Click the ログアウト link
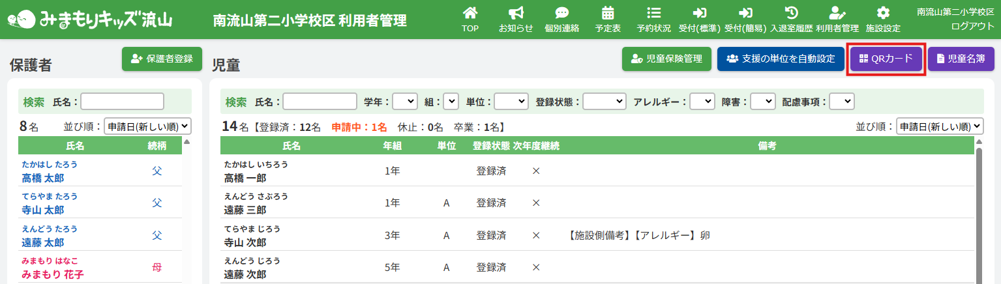Image resolution: width=1001 pixels, height=284 pixels. 972,26
